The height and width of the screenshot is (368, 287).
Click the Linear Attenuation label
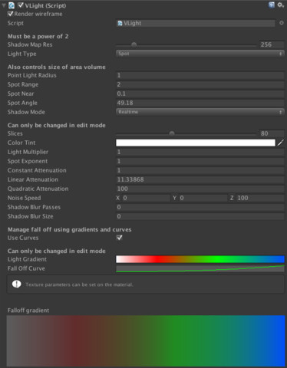(x=33, y=179)
